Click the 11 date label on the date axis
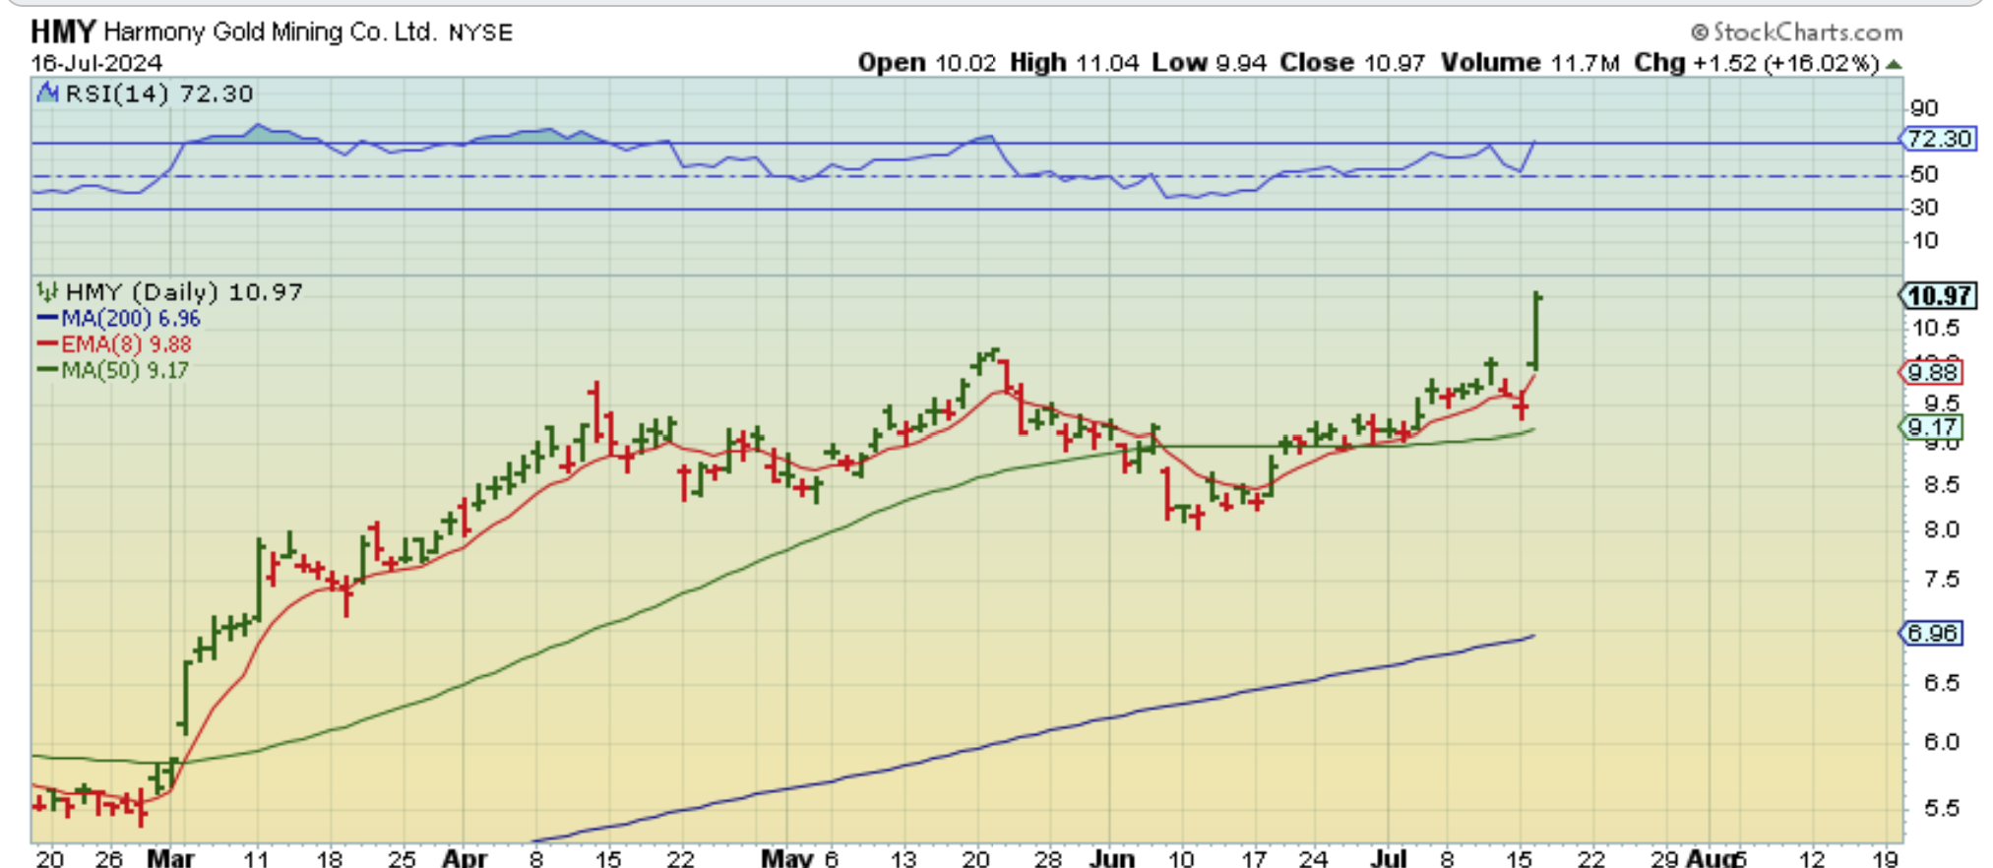Screen dimensions: 1993x868 coord(256,858)
